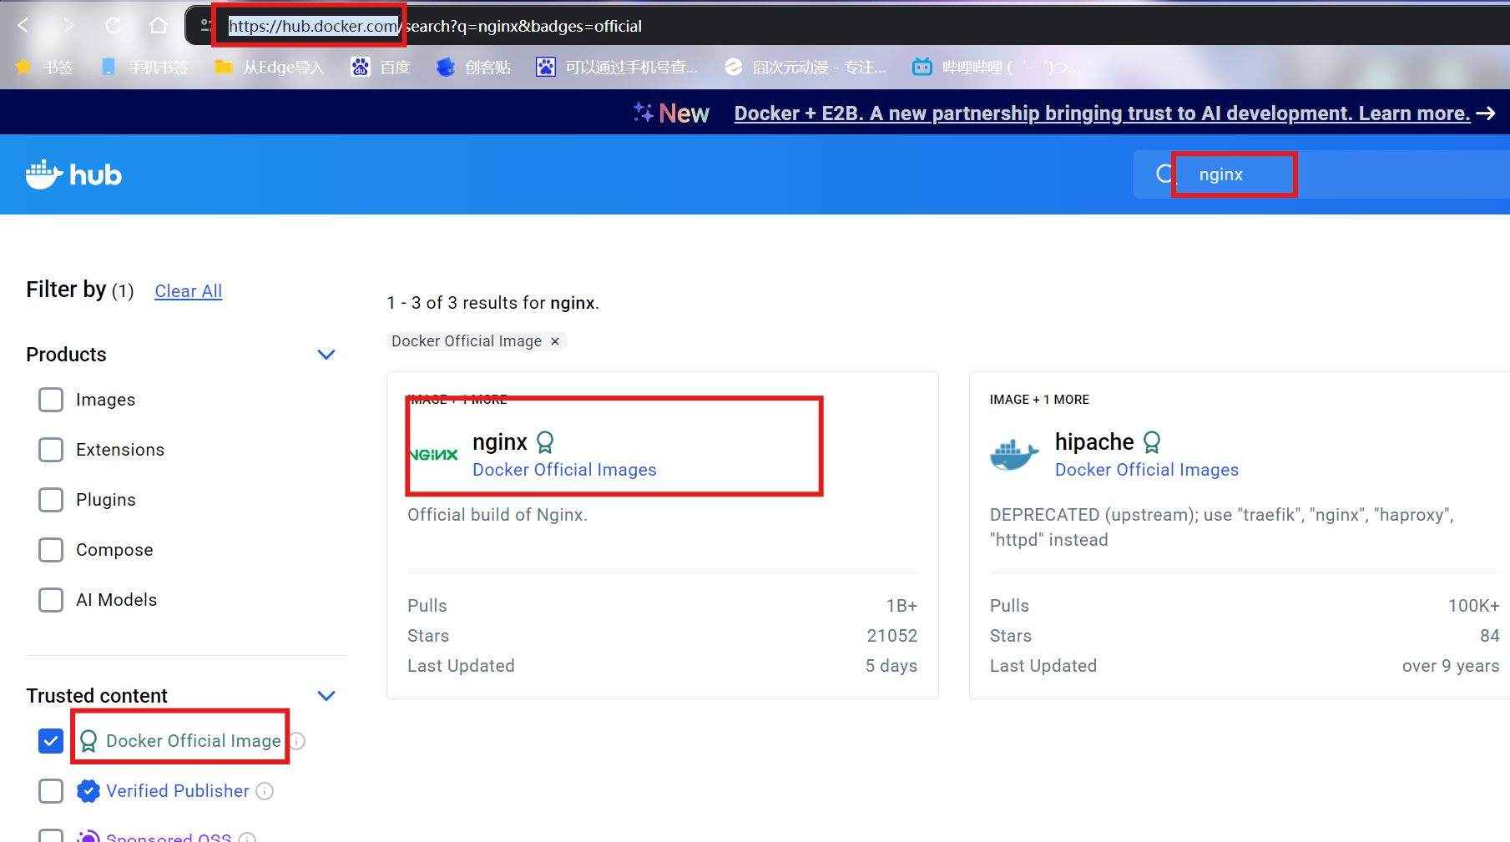1510x842 pixels.
Task: Check the Images checkbox
Action: [x=51, y=400]
